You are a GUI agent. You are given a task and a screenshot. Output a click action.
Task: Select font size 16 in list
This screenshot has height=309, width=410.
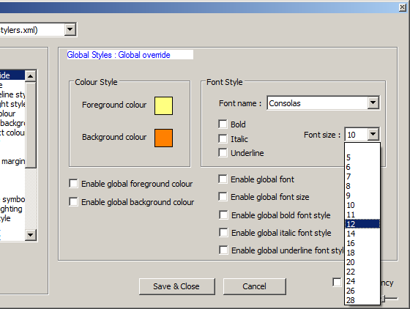(362, 243)
